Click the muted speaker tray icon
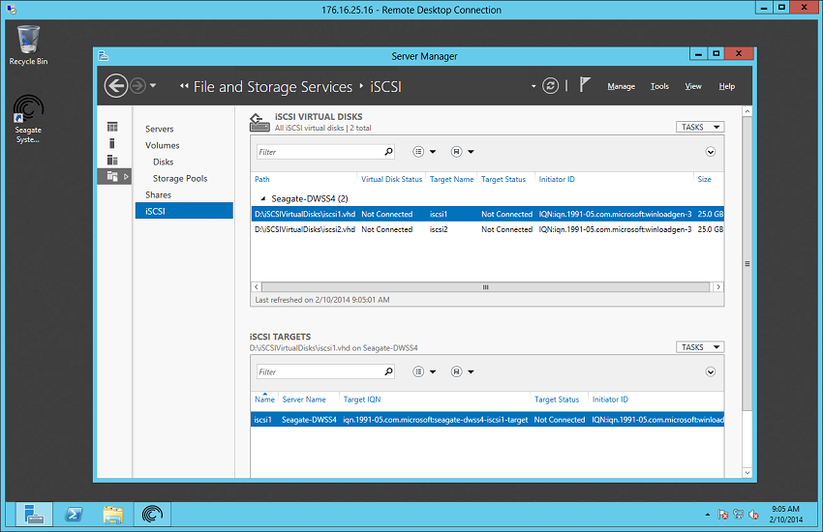This screenshot has height=532, width=823. pos(753,515)
